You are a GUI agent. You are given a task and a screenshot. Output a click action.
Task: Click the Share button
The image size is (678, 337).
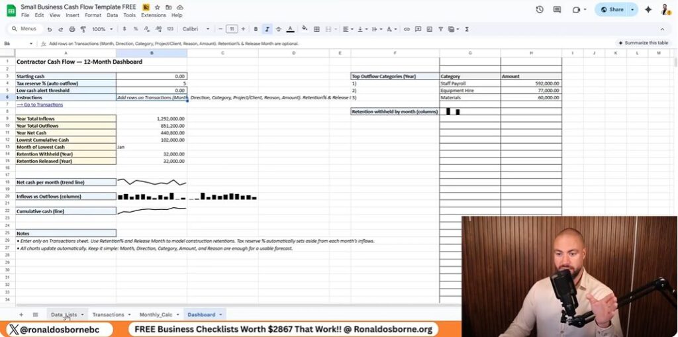point(612,9)
